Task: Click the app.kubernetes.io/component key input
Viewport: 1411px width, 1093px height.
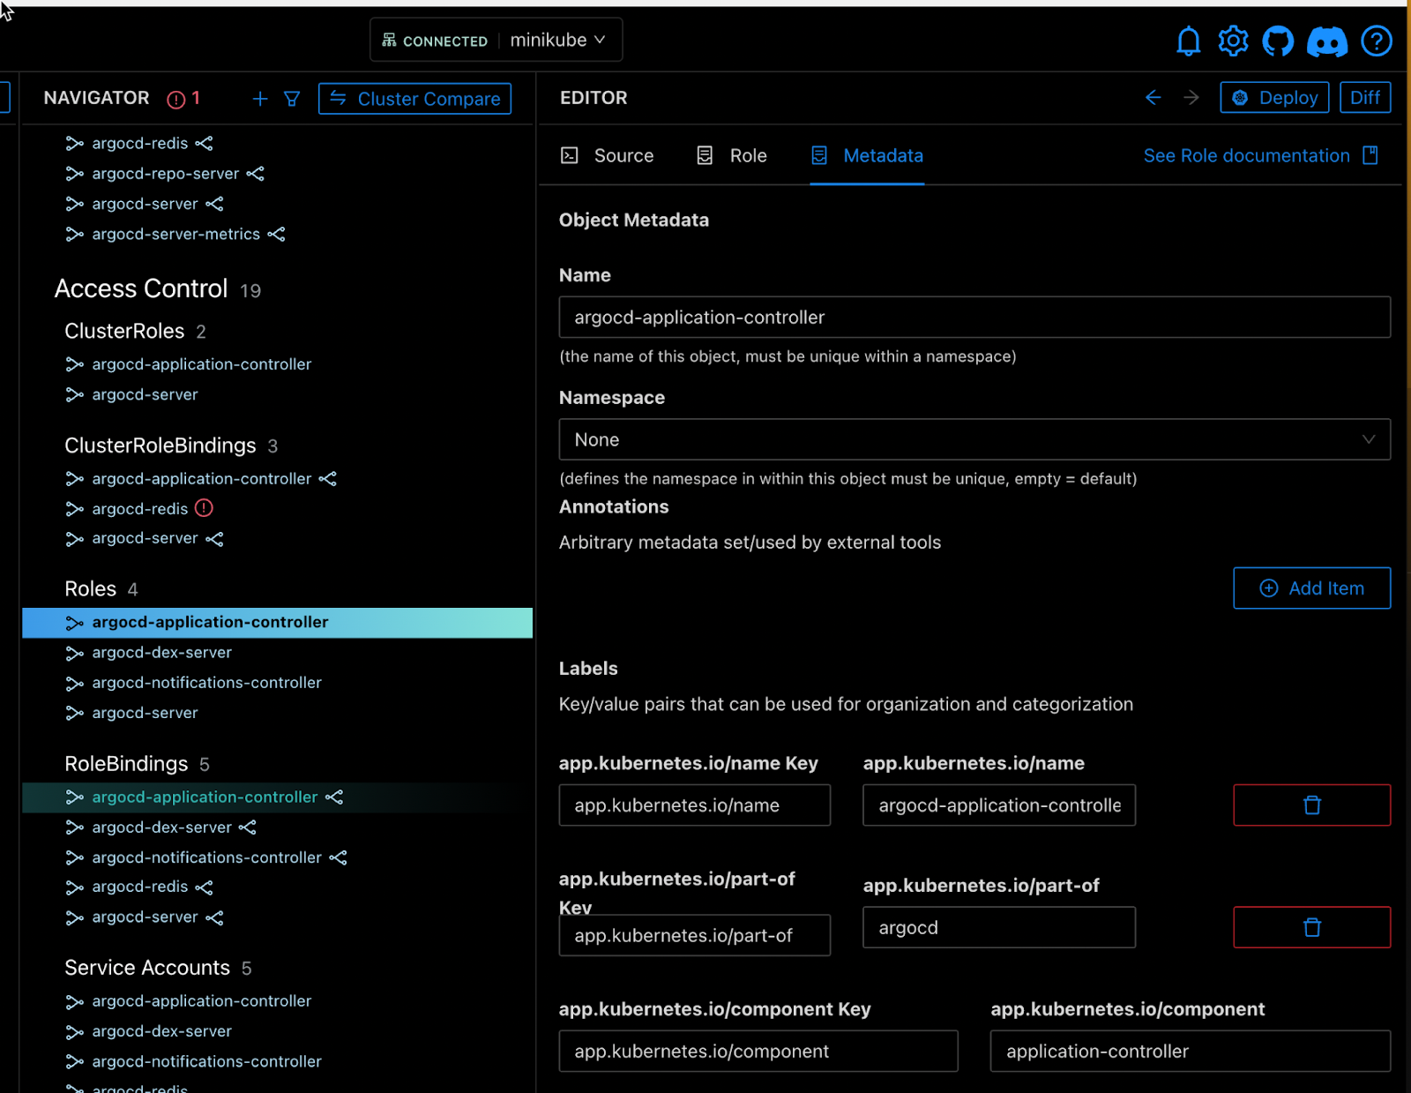Action: tap(758, 1051)
